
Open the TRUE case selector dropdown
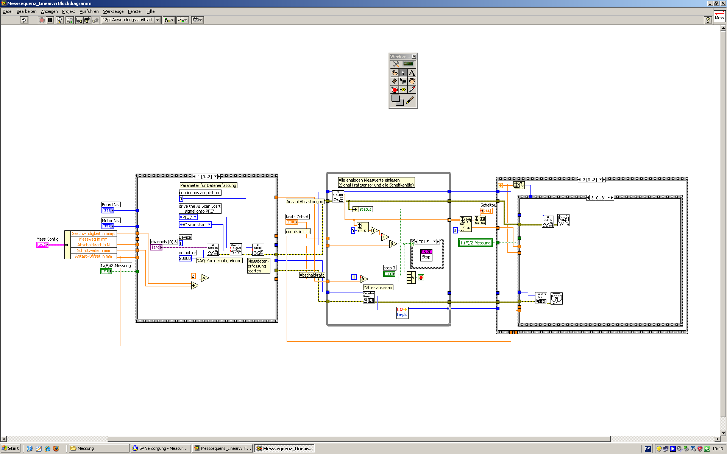coord(435,241)
